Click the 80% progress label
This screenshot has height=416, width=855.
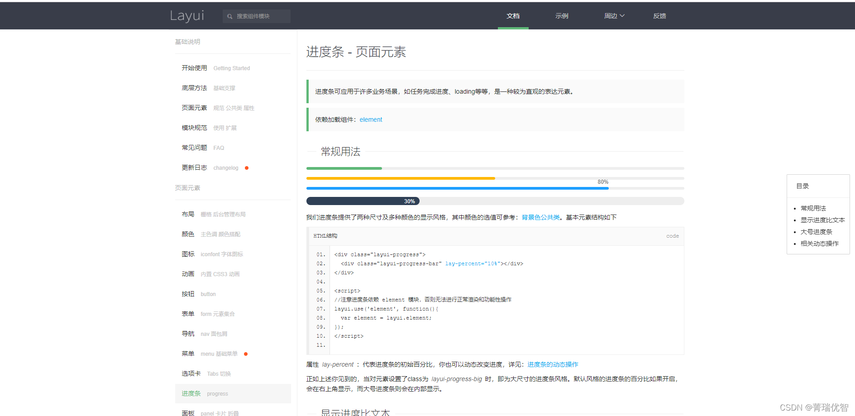pyautogui.click(x=603, y=182)
